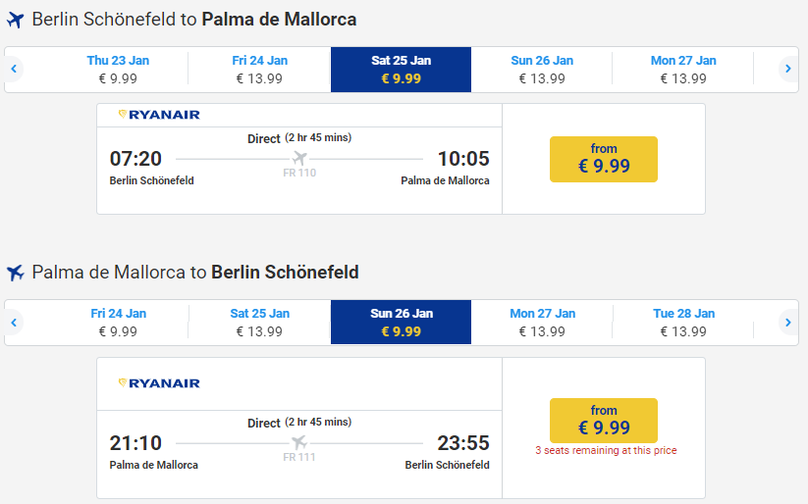Select outbound Mon 27 Jan date tab

coord(682,70)
